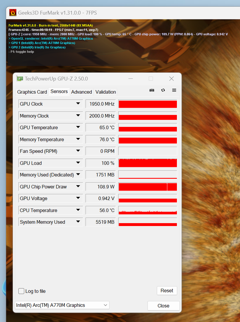The width and height of the screenshot is (240, 322).
Task: Click the F1: toggle help text in FurMark
Action: [x=21, y=52]
